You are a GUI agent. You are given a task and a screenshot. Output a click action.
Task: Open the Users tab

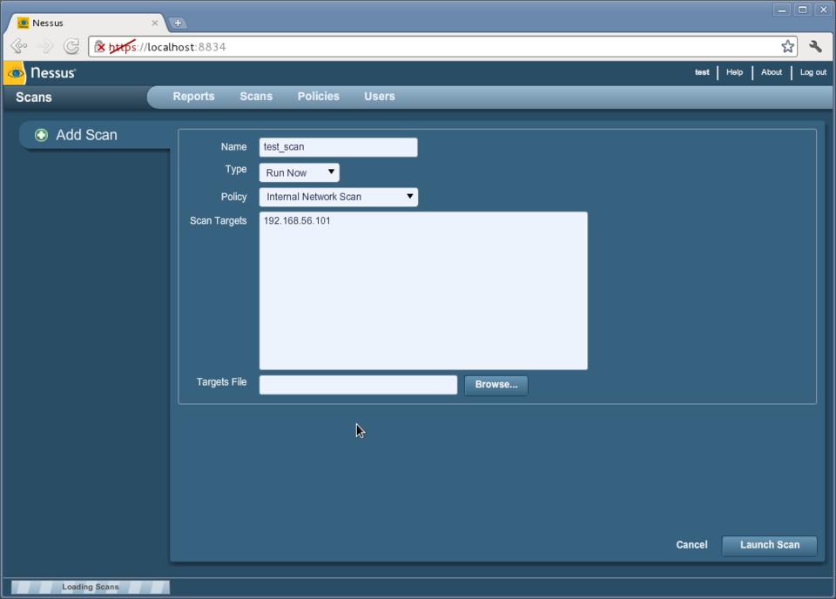click(380, 97)
